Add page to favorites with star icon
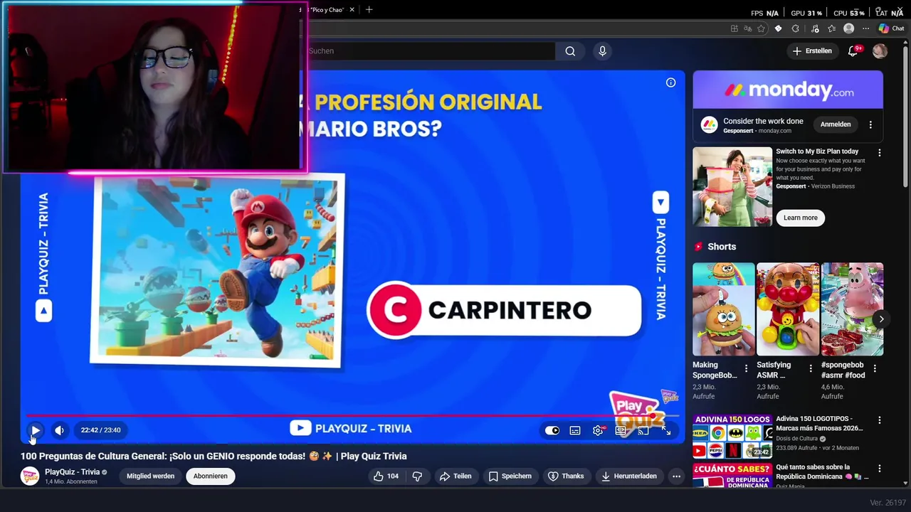The image size is (911, 512). (x=761, y=28)
